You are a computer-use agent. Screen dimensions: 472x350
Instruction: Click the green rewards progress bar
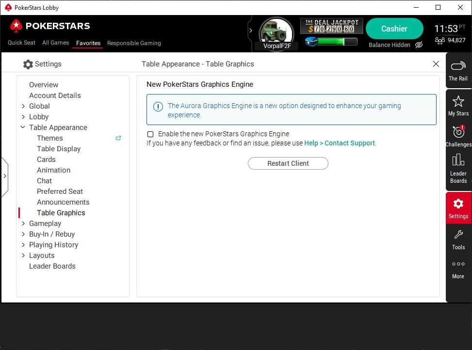tap(337, 42)
